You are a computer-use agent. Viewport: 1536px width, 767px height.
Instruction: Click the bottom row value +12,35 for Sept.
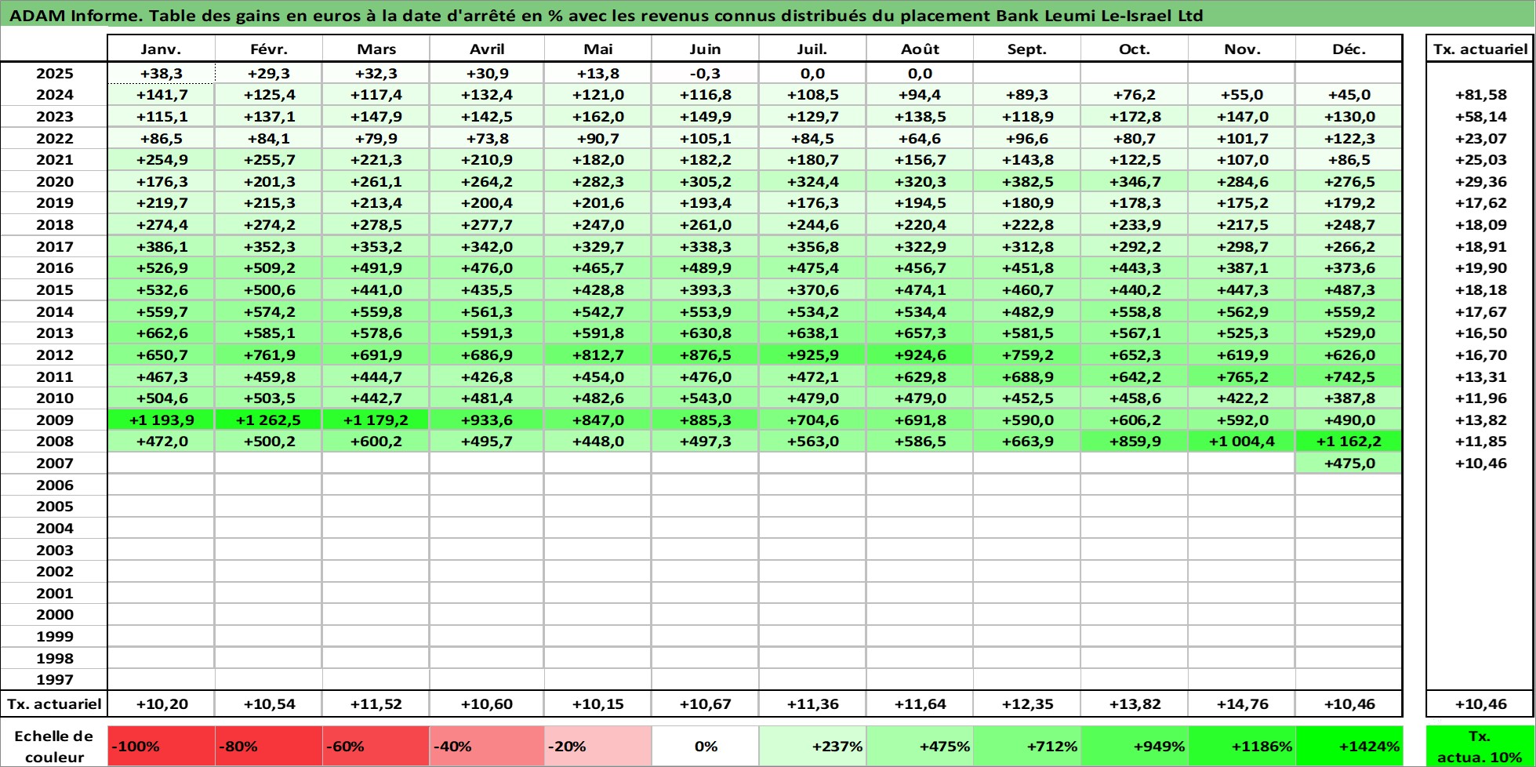[x=1027, y=703]
